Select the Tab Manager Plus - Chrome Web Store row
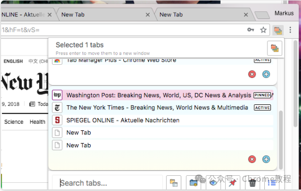 coord(162,61)
